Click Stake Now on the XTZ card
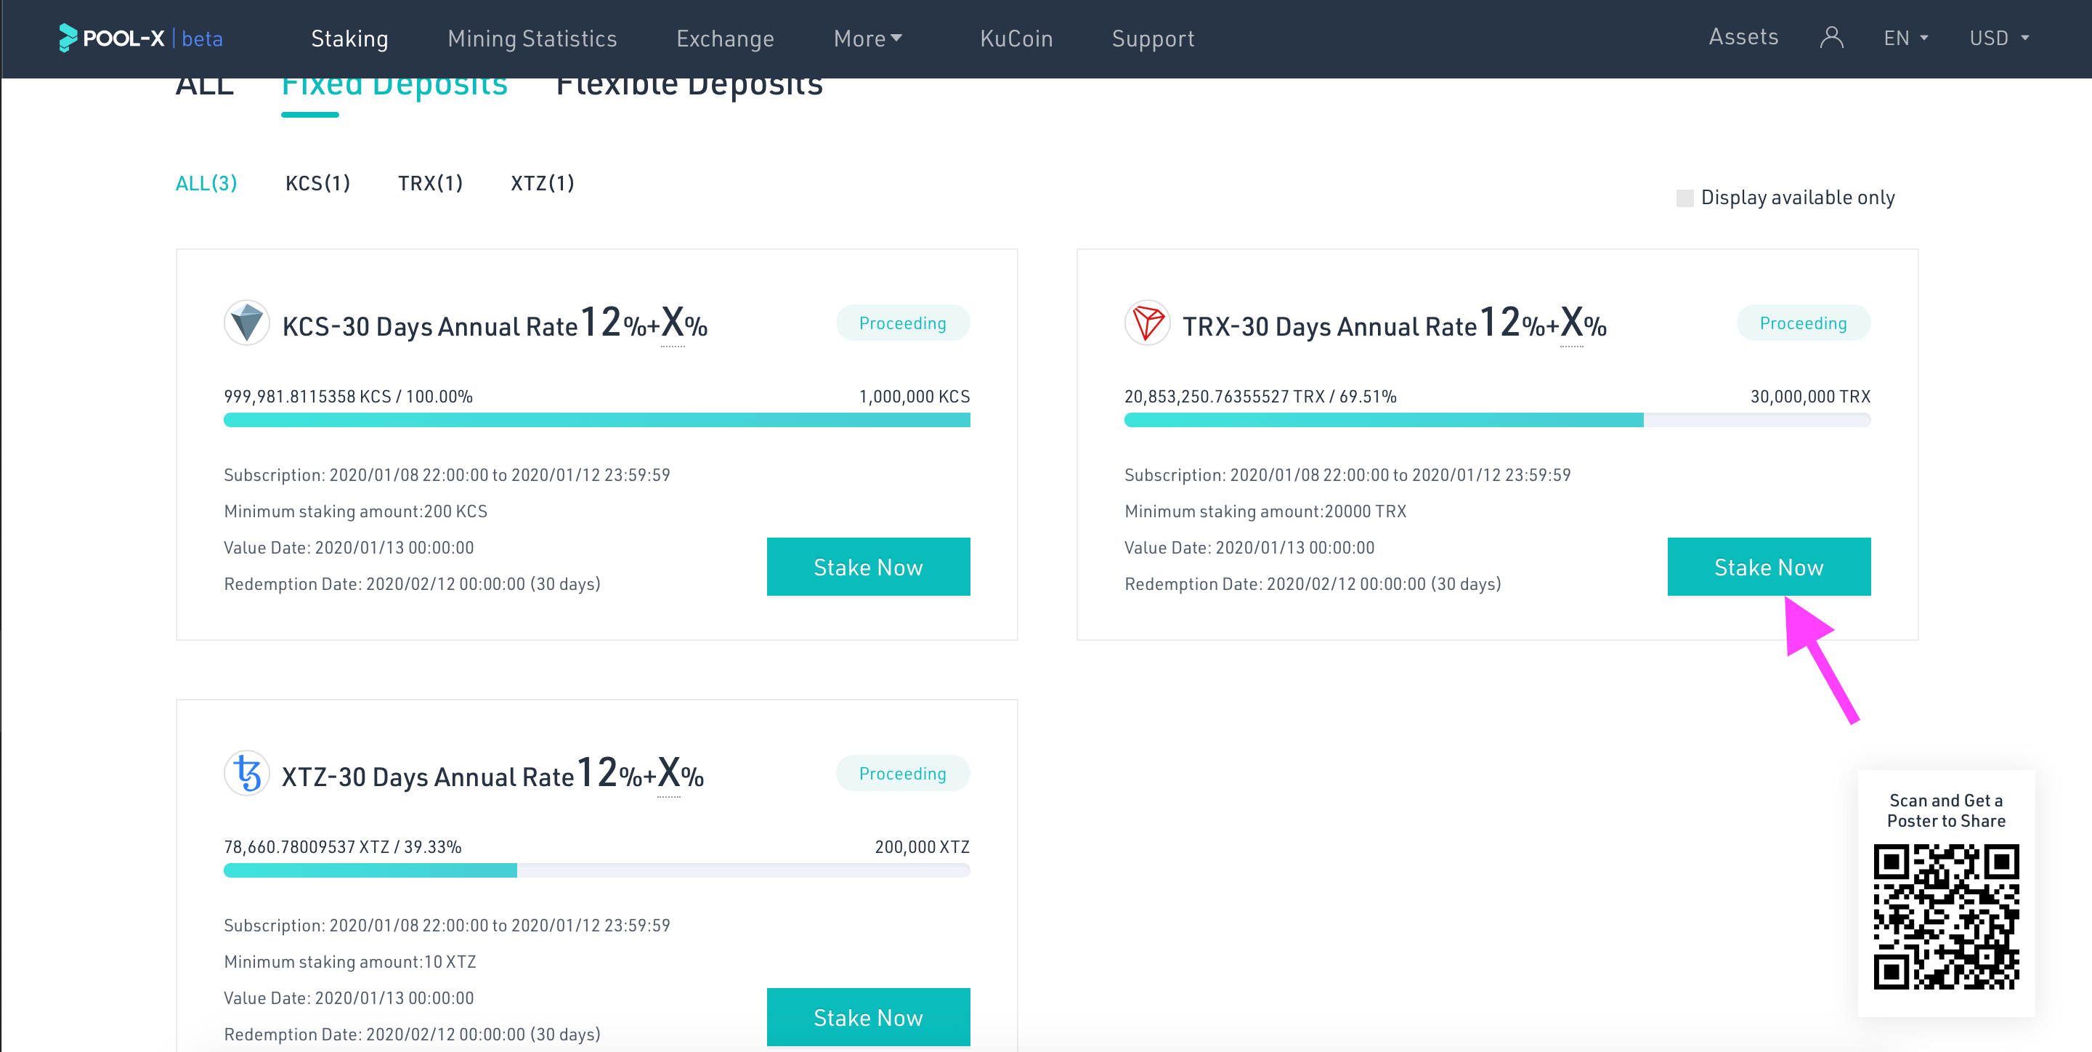Screen dimensions: 2092x1052 click(868, 1017)
